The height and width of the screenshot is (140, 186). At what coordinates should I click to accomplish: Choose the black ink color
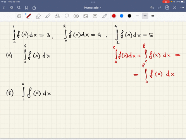tap(129, 16)
